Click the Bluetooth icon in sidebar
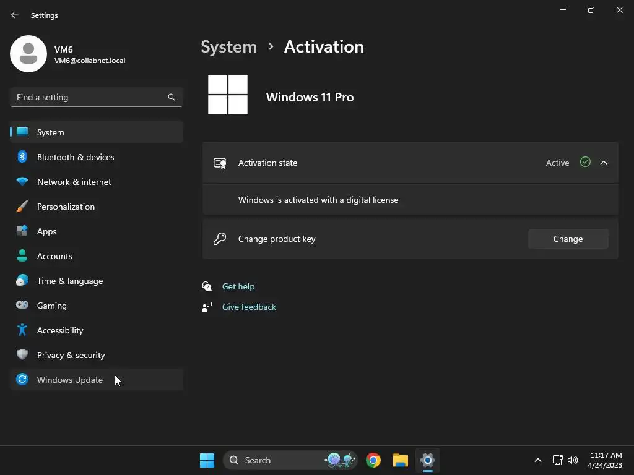The width and height of the screenshot is (634, 475). pos(22,156)
